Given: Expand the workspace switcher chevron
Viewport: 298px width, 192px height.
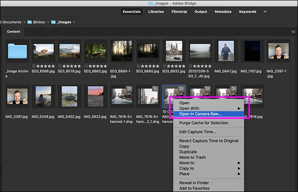Looking at the screenshot, I should (265, 12).
